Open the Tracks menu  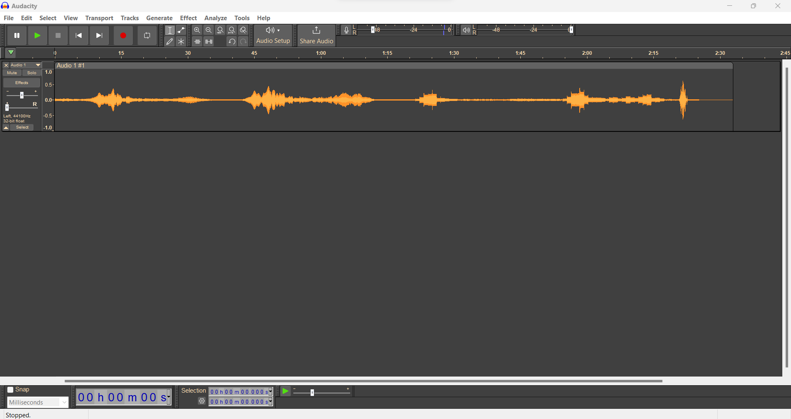[x=130, y=18]
